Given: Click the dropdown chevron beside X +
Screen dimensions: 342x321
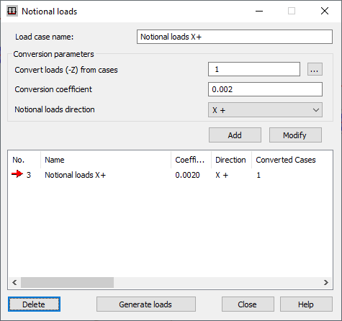Looking at the screenshot, I should [316, 110].
